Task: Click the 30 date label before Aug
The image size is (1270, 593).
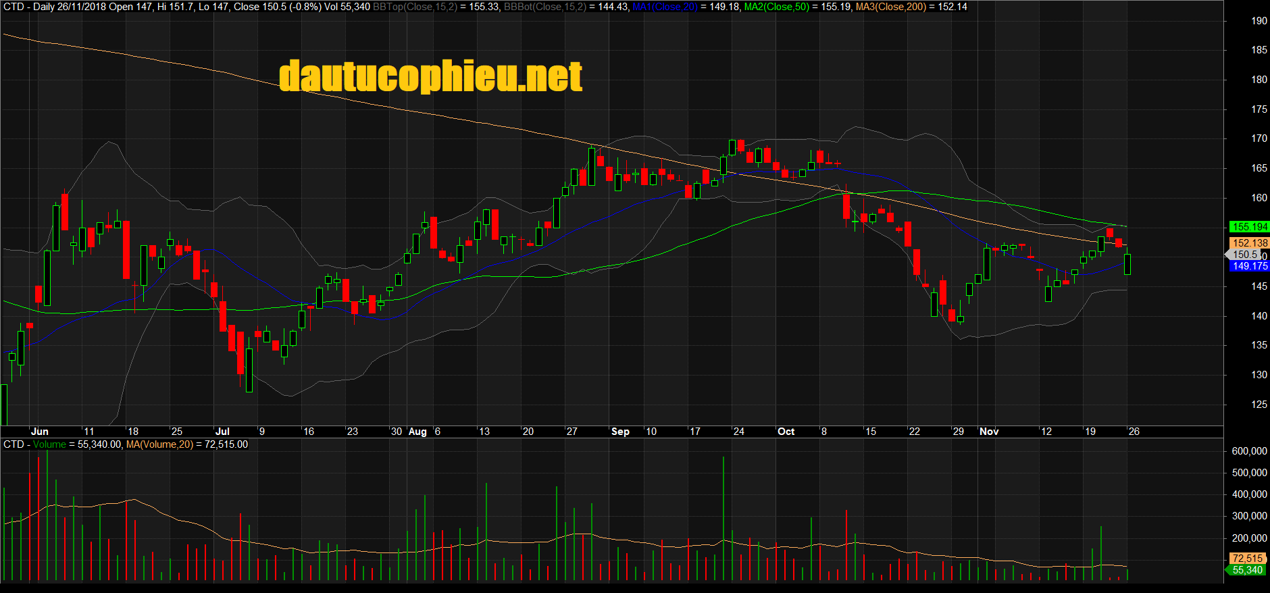Action: pos(397,432)
